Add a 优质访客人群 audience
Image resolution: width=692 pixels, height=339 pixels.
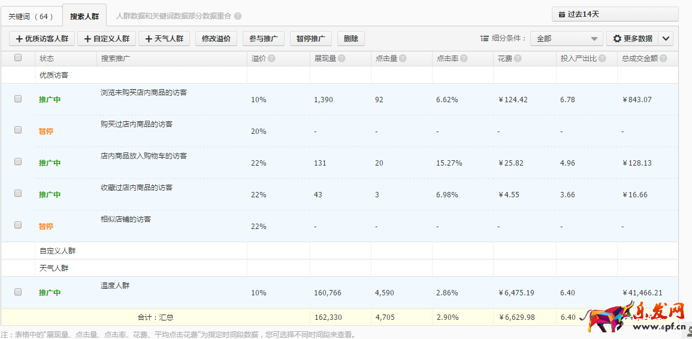pyautogui.click(x=42, y=39)
